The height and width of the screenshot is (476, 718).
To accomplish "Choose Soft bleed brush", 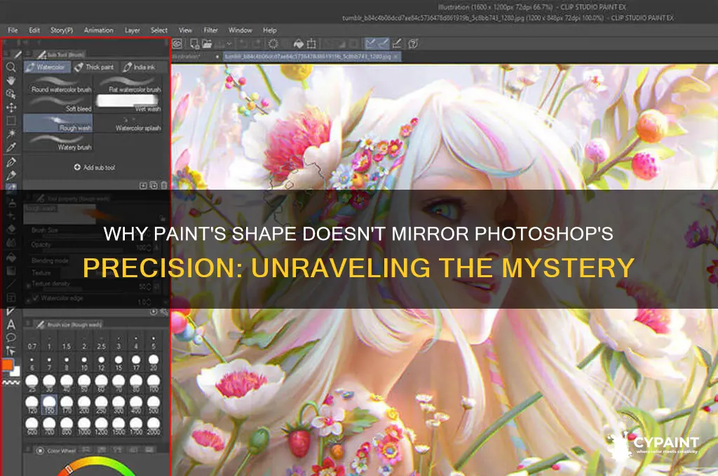I will pos(58,104).
